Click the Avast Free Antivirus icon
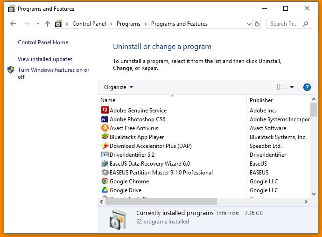 (105, 128)
